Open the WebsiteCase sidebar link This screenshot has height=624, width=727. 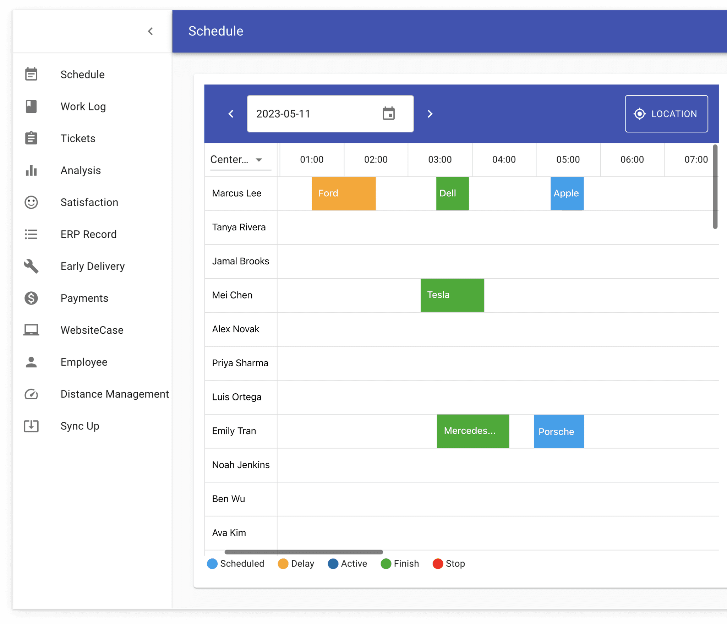pyautogui.click(x=92, y=330)
